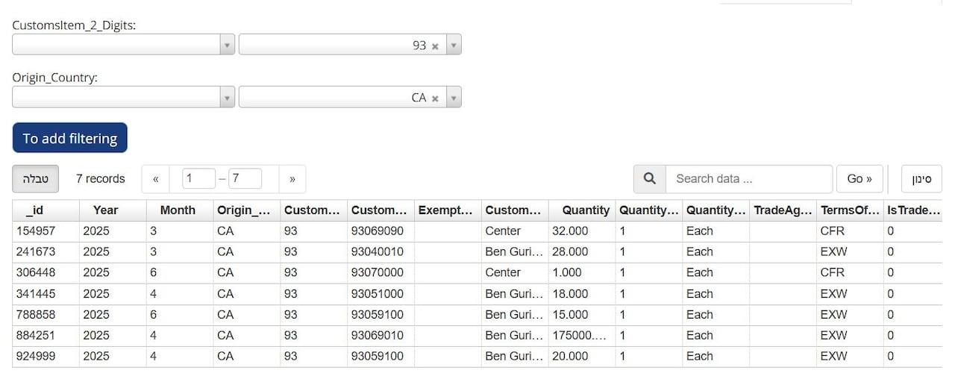955x385 pixels.
Task: Go to previous page of records
Action: (155, 179)
